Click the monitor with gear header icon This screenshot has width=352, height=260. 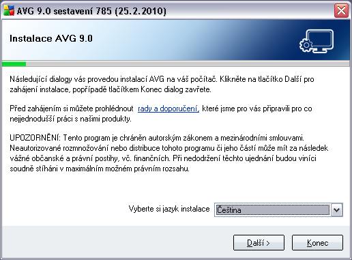pyautogui.click(x=317, y=41)
